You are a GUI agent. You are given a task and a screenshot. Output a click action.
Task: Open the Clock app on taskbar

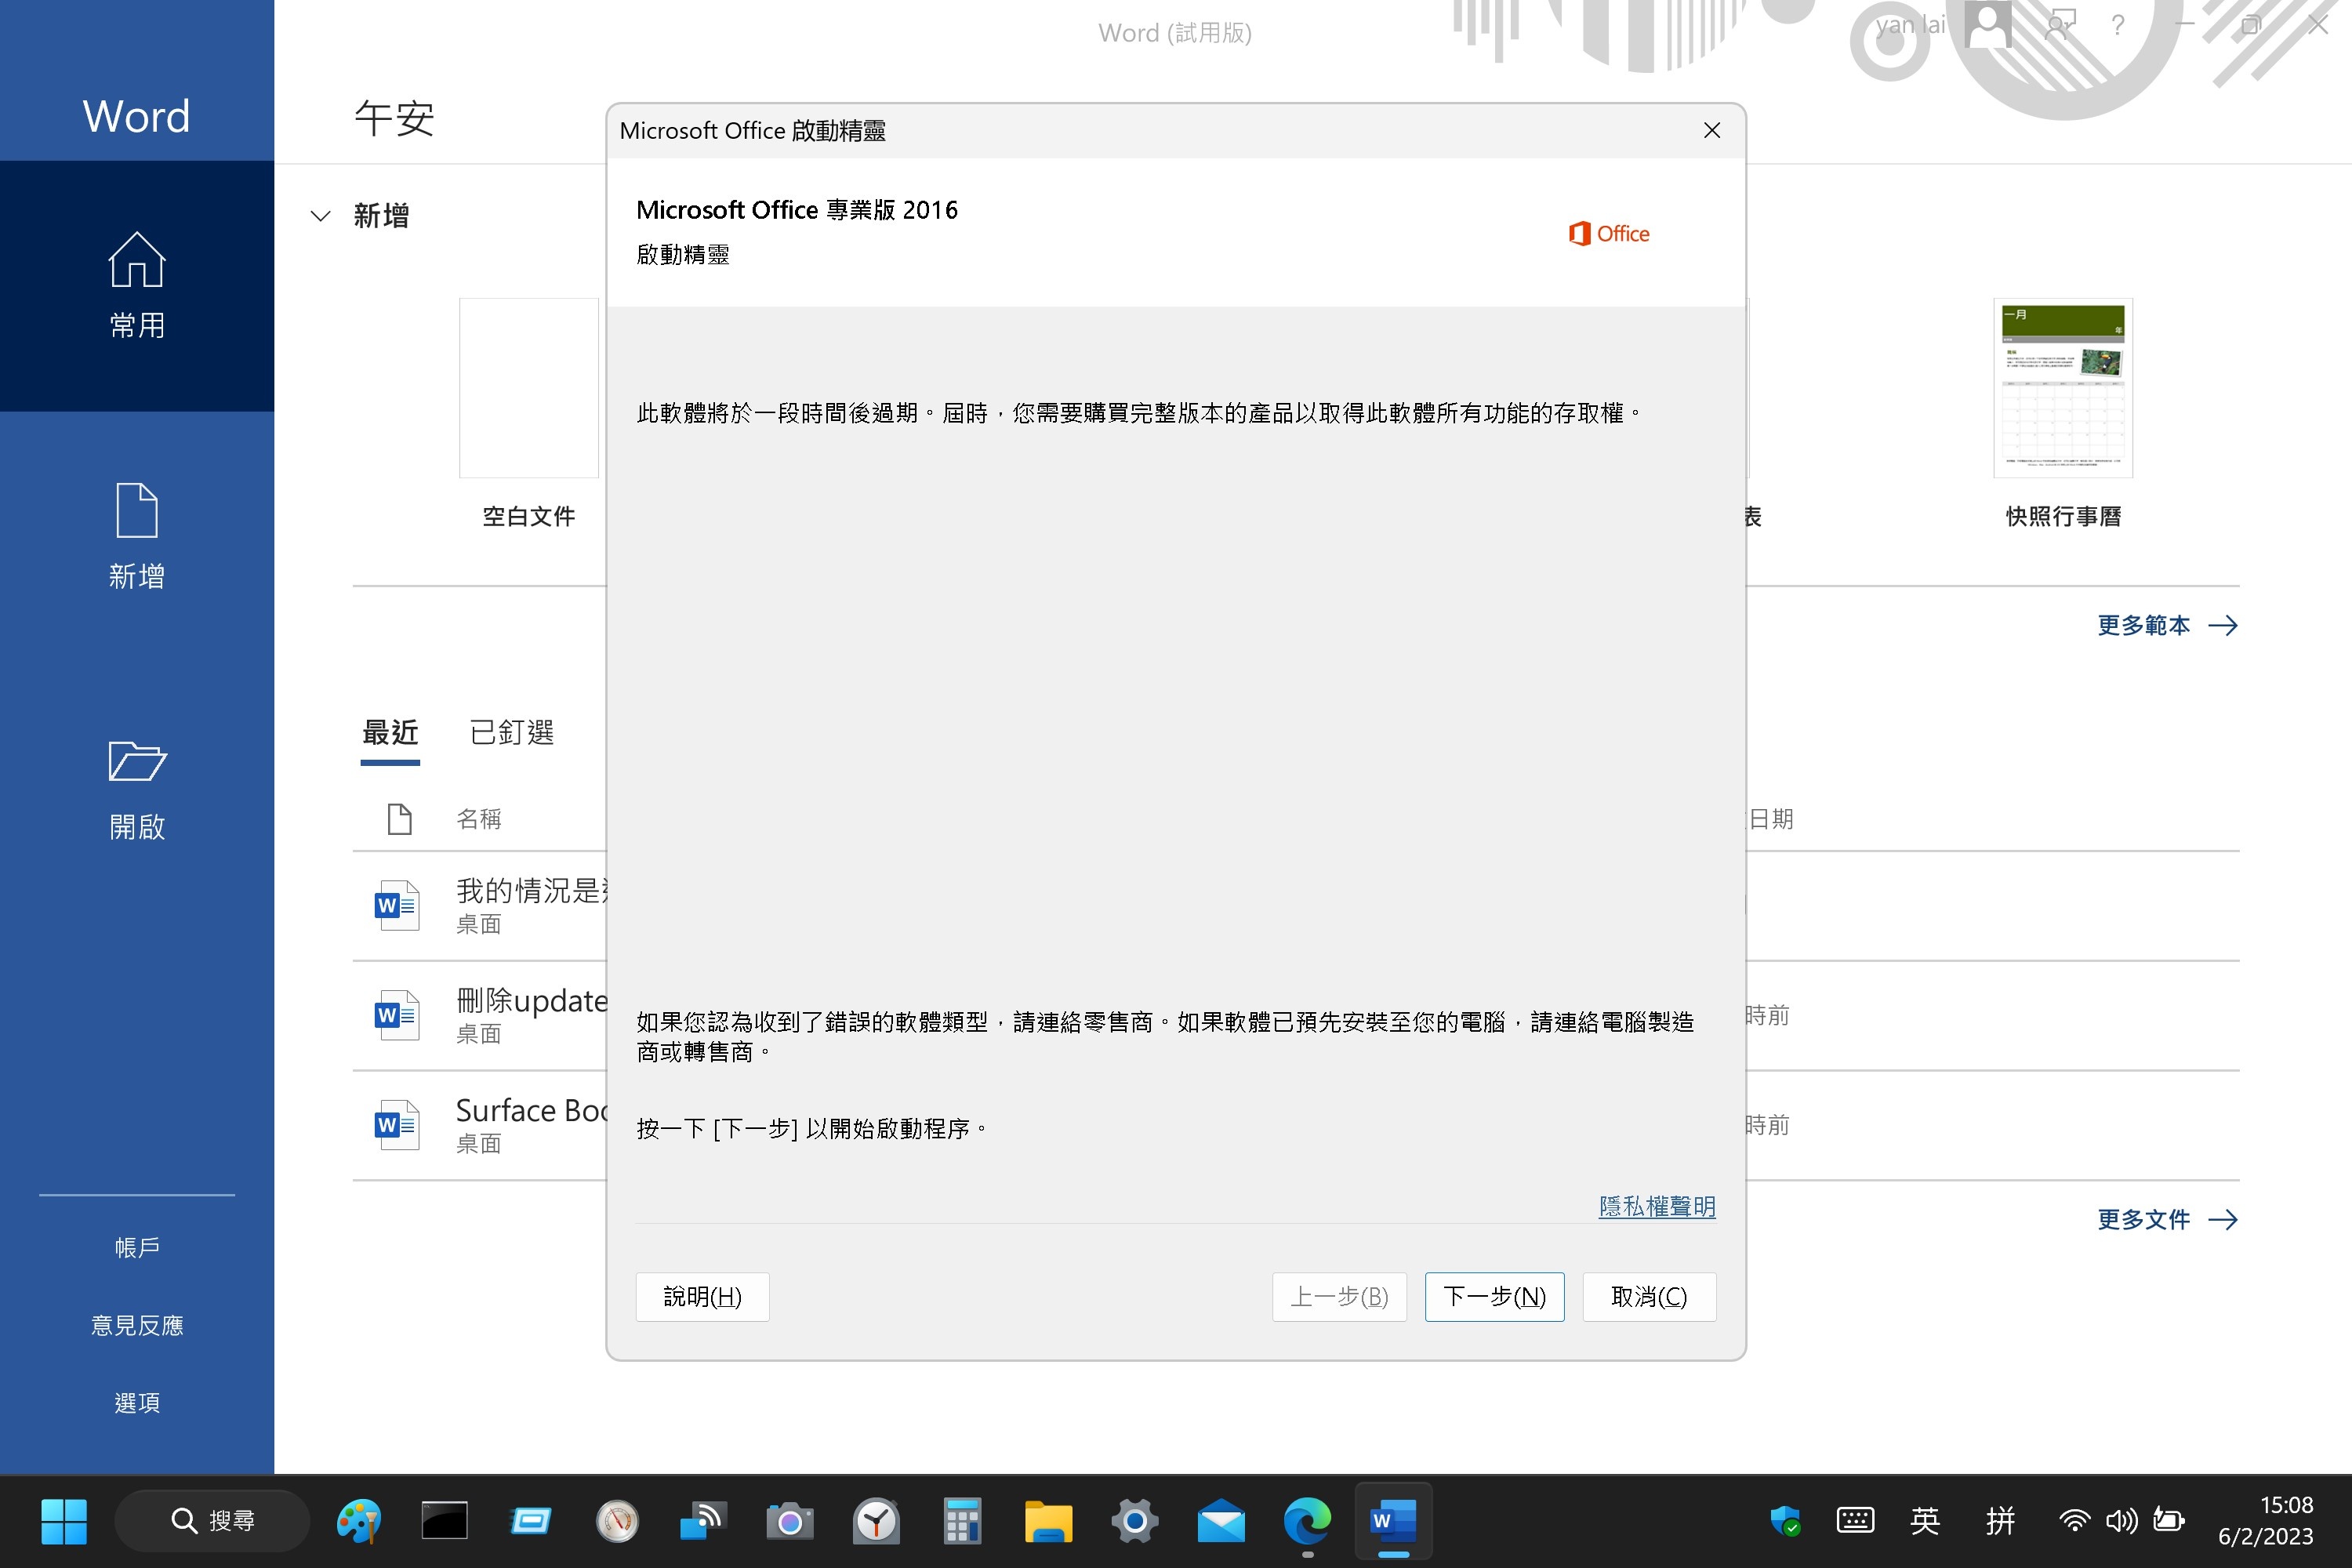(876, 1521)
